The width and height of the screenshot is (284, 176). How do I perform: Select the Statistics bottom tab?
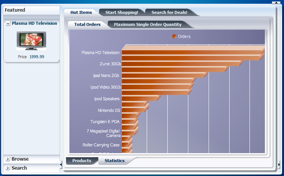pyautogui.click(x=114, y=161)
